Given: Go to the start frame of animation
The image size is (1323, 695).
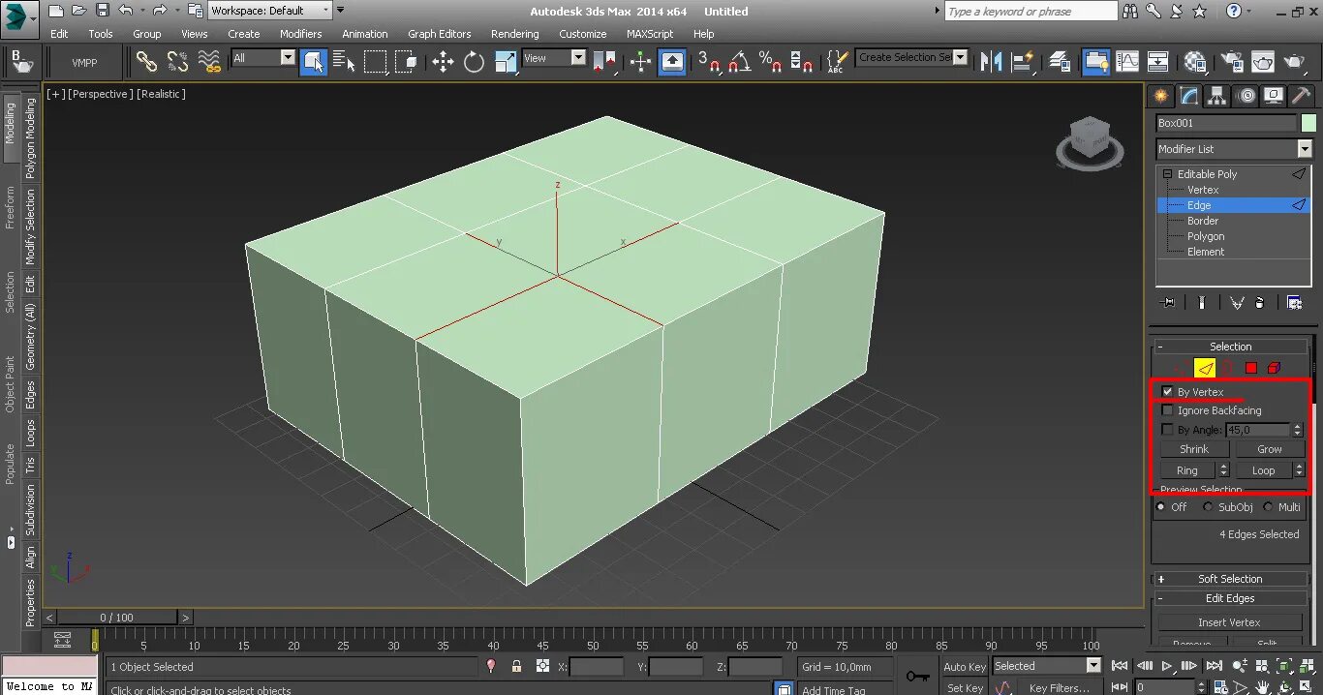Looking at the screenshot, I should click(x=1120, y=666).
